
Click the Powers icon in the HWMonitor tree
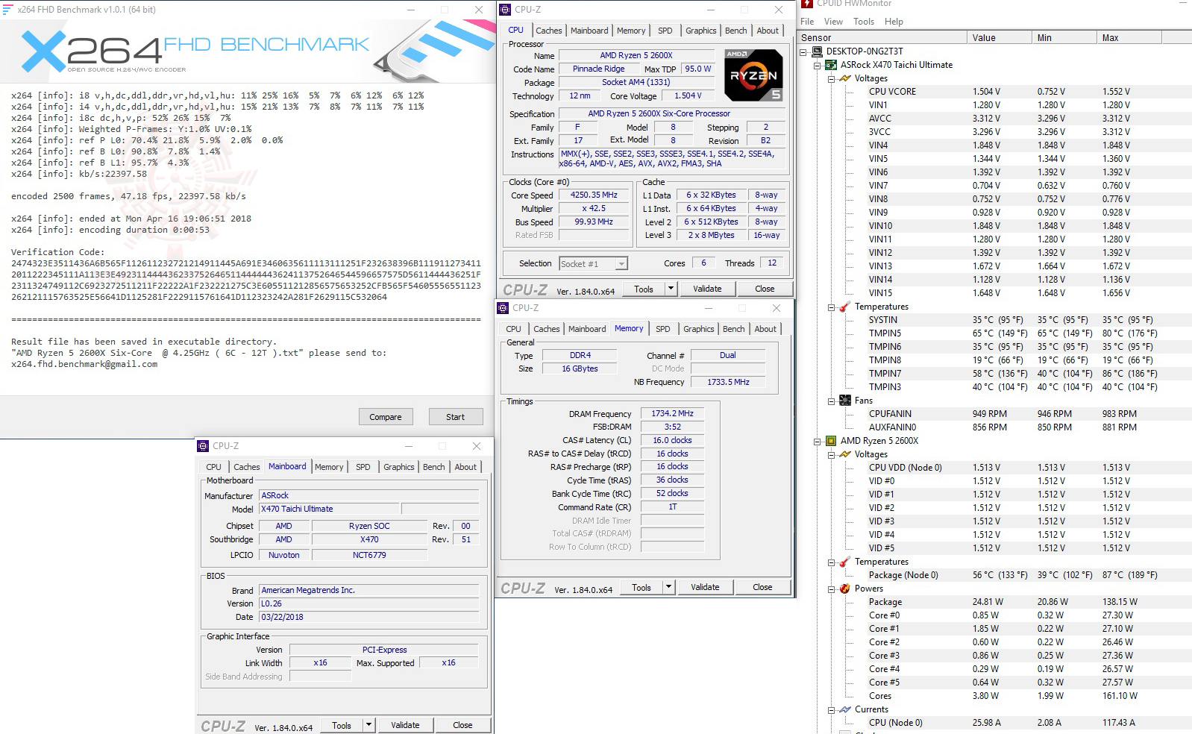845,589
